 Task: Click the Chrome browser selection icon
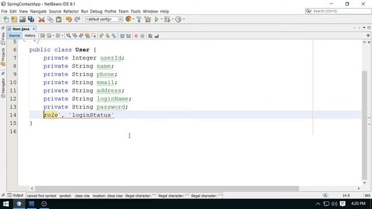pos(128,19)
